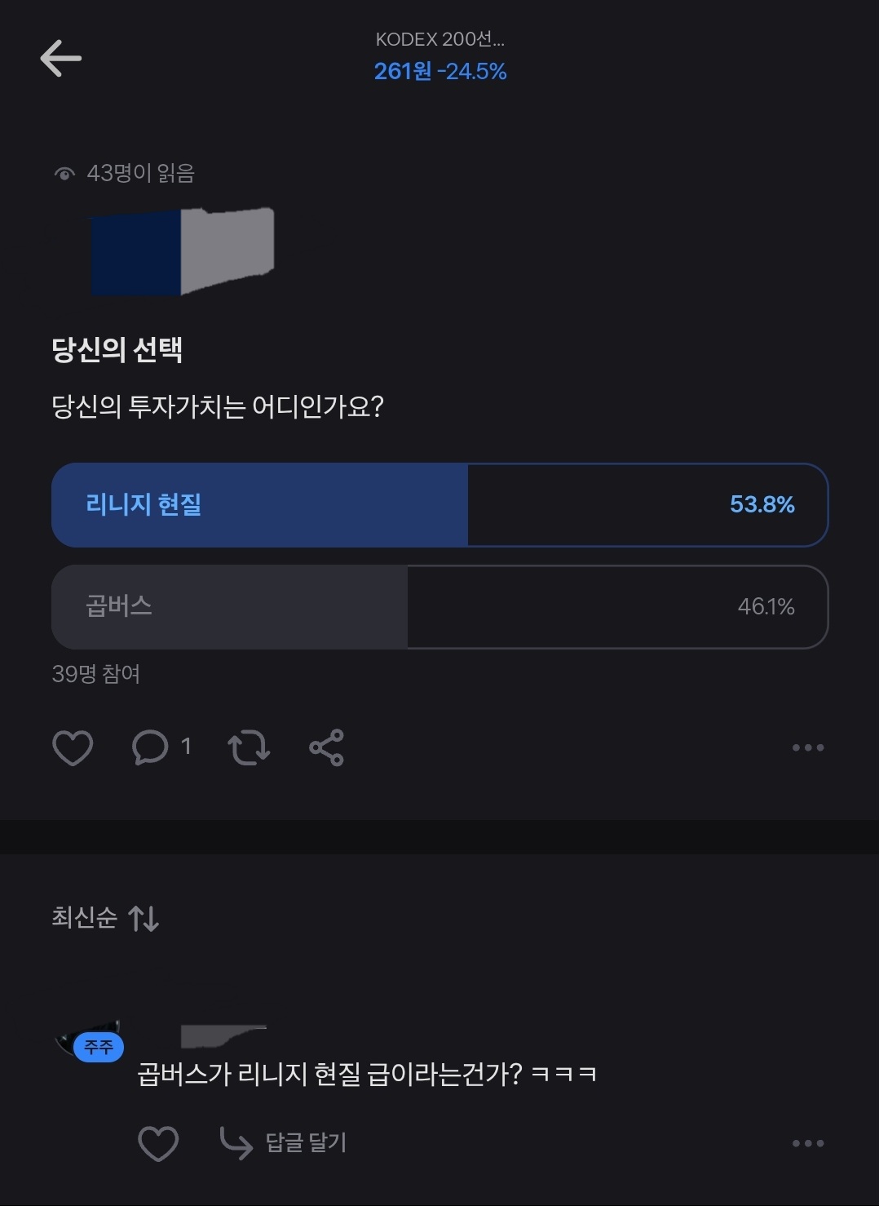879x1206 pixels.
Task: Share the post with share icon
Action: (326, 747)
